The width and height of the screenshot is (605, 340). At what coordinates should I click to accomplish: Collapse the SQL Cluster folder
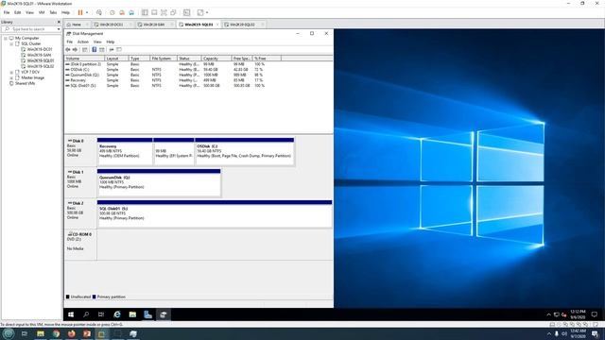11,44
